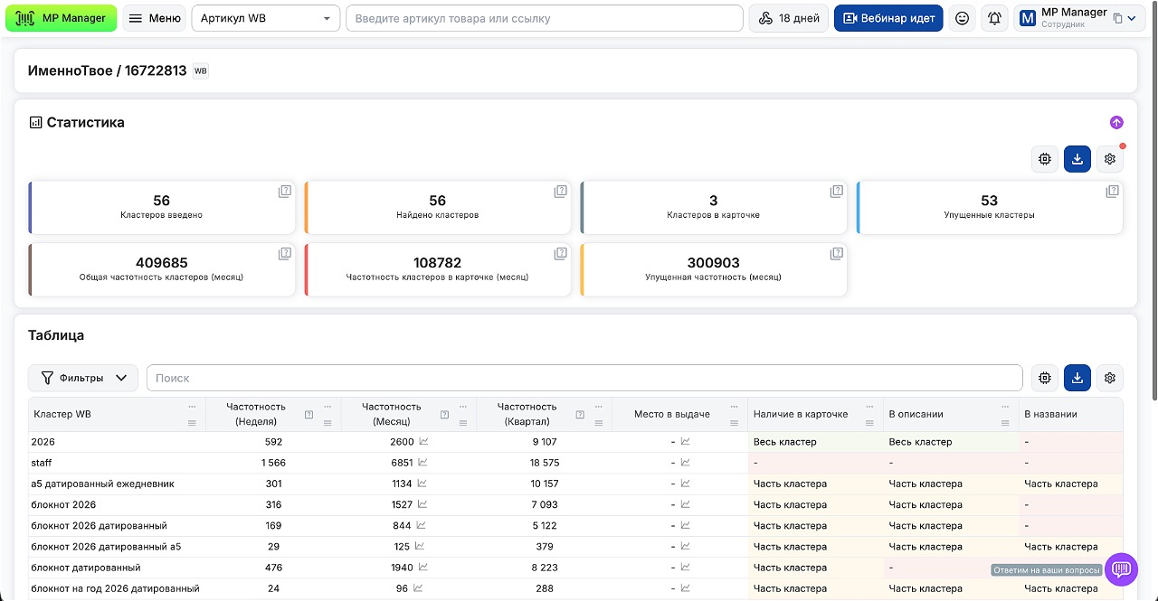Show monthly frequency chart for staff row
This screenshot has width=1158, height=601.
[x=423, y=463]
